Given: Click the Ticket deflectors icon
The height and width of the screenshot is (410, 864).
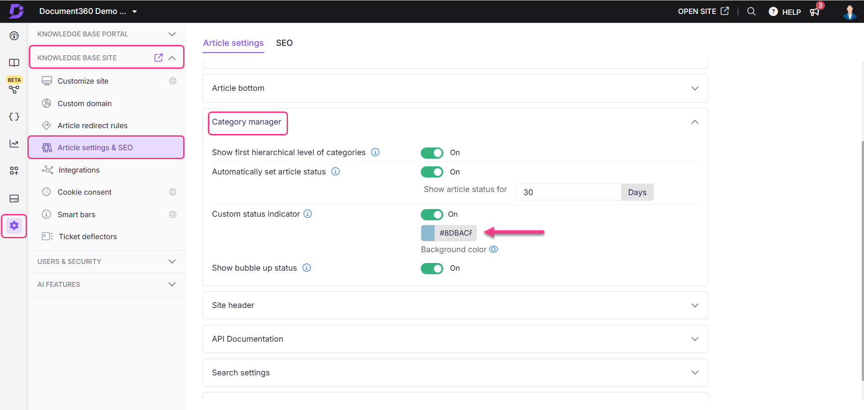Looking at the screenshot, I should 47,236.
